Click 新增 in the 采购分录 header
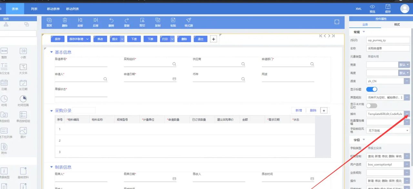The height and width of the screenshot is (189, 413). point(299,110)
